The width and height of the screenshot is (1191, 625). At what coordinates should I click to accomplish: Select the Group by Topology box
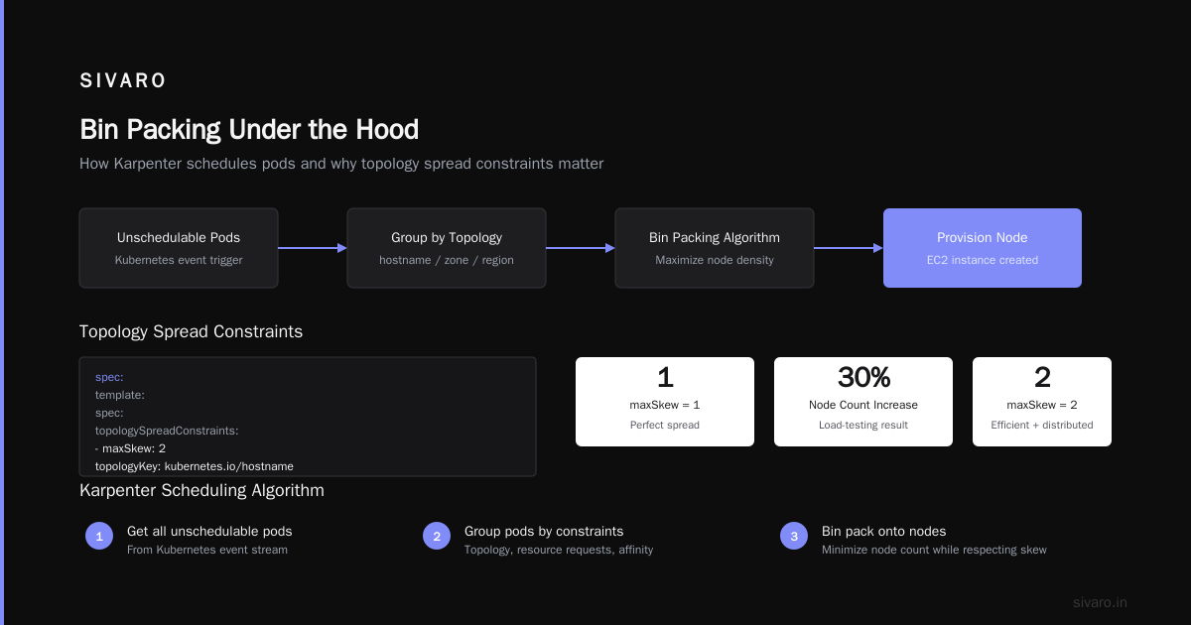[447, 248]
